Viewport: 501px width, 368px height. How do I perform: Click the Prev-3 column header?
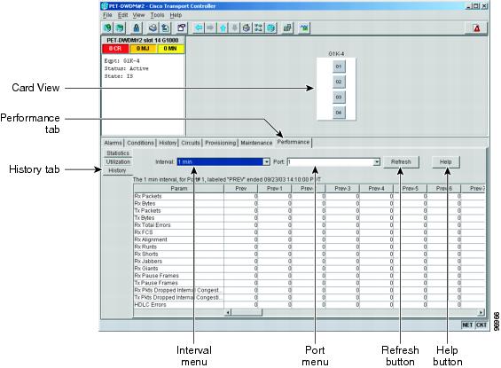pos(342,189)
